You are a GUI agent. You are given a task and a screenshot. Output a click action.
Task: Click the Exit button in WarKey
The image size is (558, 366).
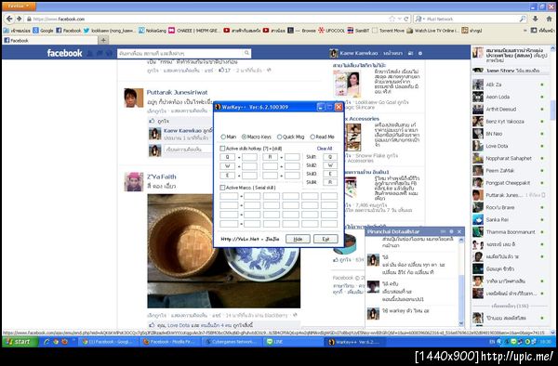click(x=325, y=239)
